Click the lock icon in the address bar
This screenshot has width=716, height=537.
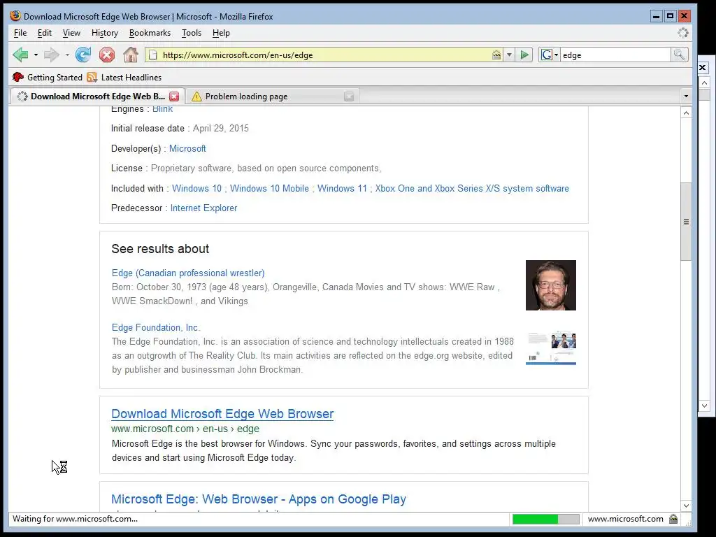pos(496,55)
